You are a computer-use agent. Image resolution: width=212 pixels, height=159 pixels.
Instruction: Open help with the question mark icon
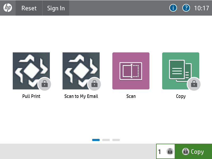186,8
